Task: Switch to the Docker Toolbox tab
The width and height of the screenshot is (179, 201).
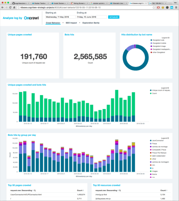Action: (40, 3)
